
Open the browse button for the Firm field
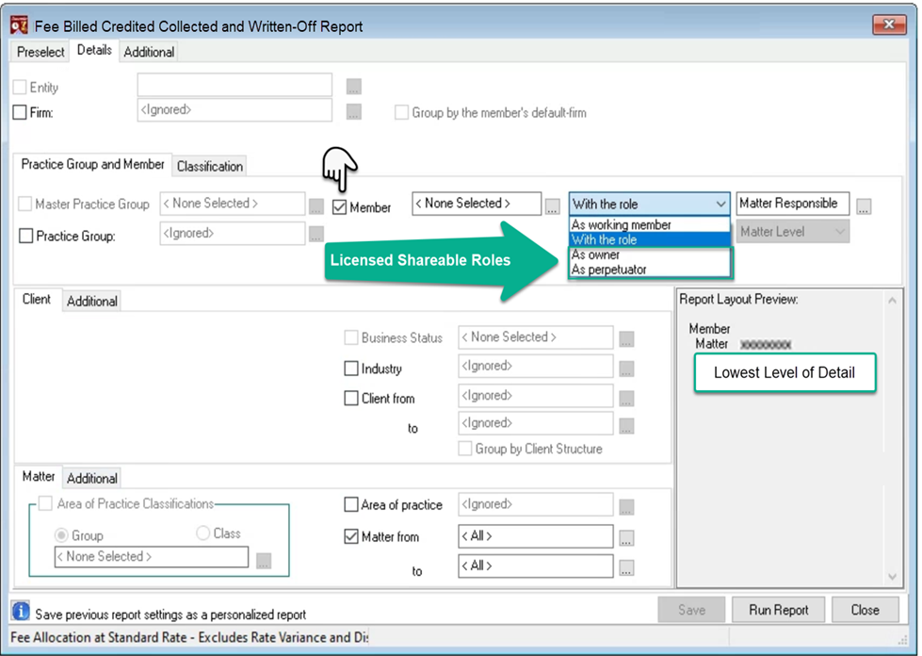353,112
